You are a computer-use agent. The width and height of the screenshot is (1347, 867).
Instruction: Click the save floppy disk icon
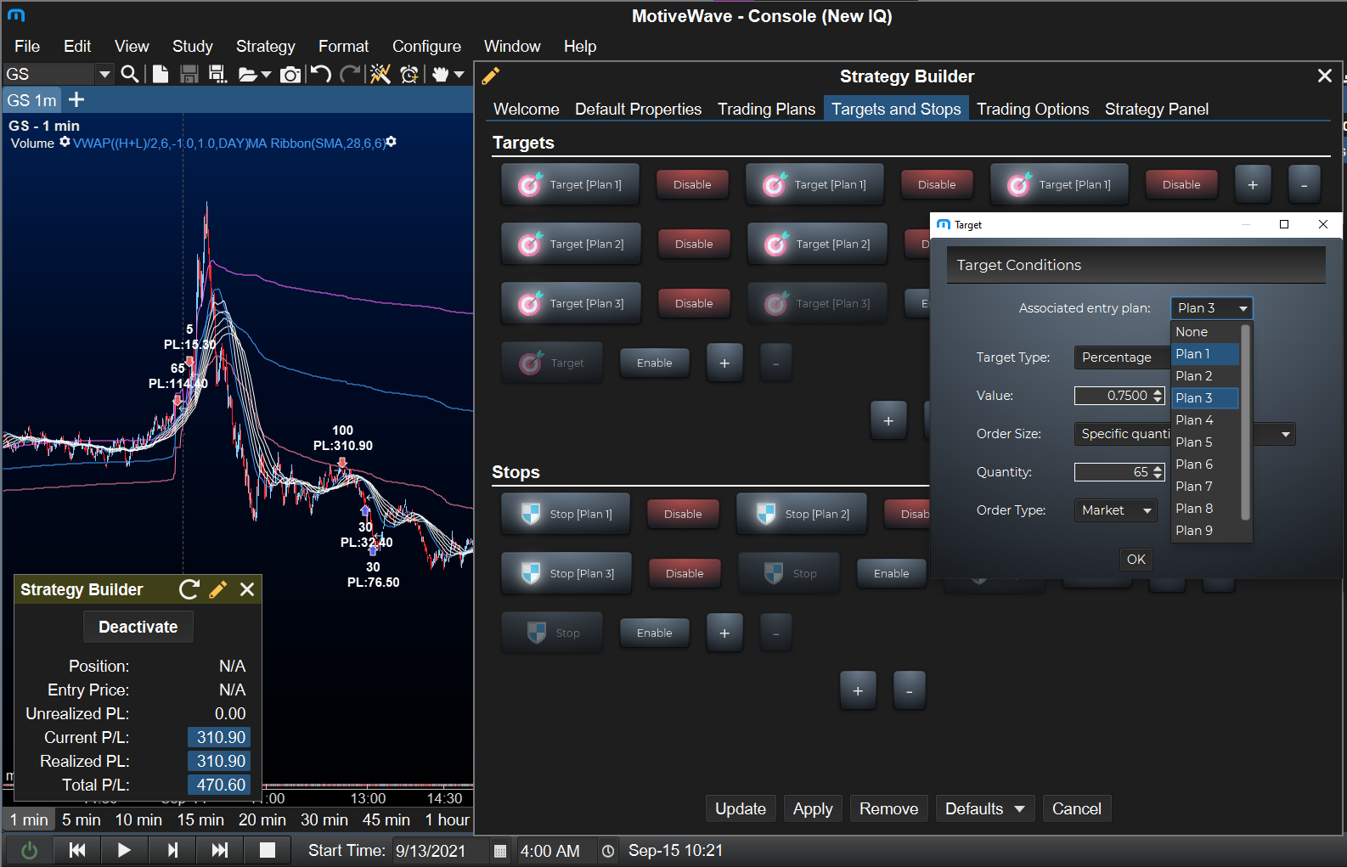click(189, 74)
